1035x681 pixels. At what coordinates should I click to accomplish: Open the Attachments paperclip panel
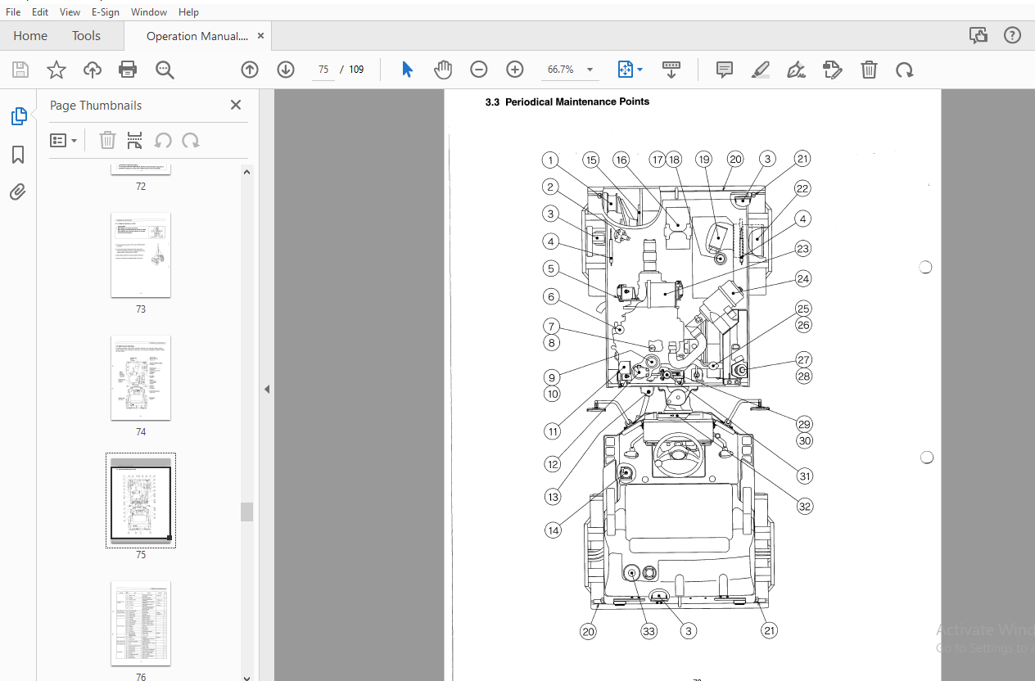tap(18, 192)
